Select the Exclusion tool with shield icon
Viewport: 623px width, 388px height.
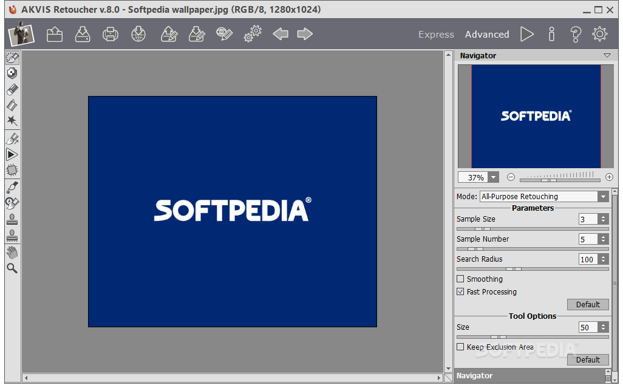pyautogui.click(x=12, y=73)
